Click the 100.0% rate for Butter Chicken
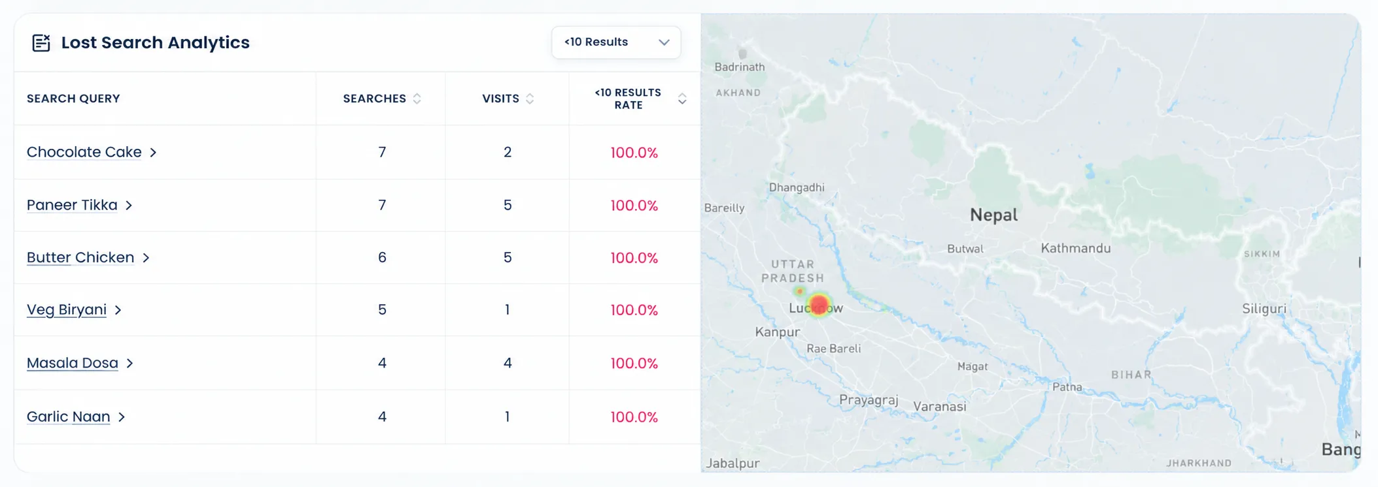This screenshot has width=1378, height=487. [x=634, y=258]
